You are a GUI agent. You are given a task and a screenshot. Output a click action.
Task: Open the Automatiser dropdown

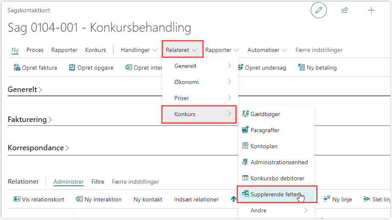click(x=267, y=50)
